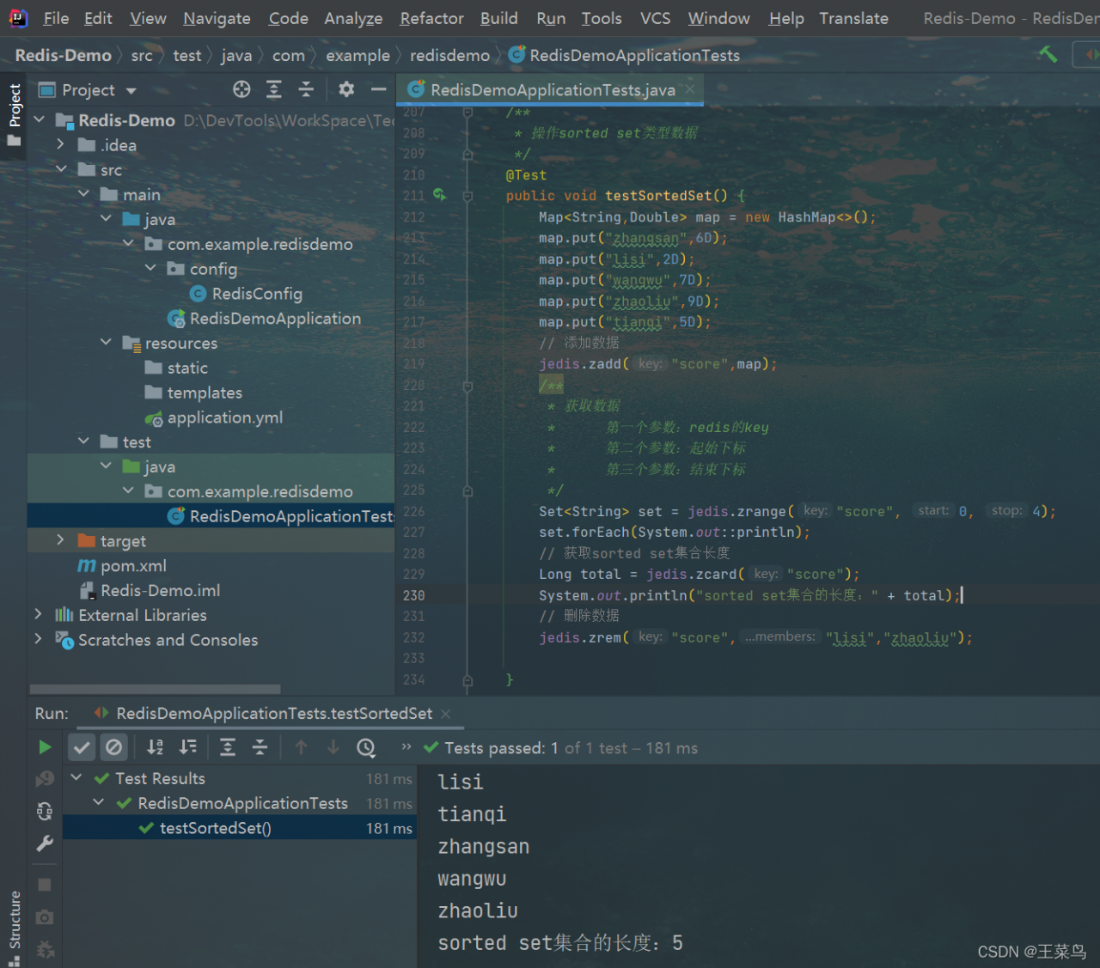Collapse the resources folder
The height and width of the screenshot is (968, 1100).
(106, 343)
